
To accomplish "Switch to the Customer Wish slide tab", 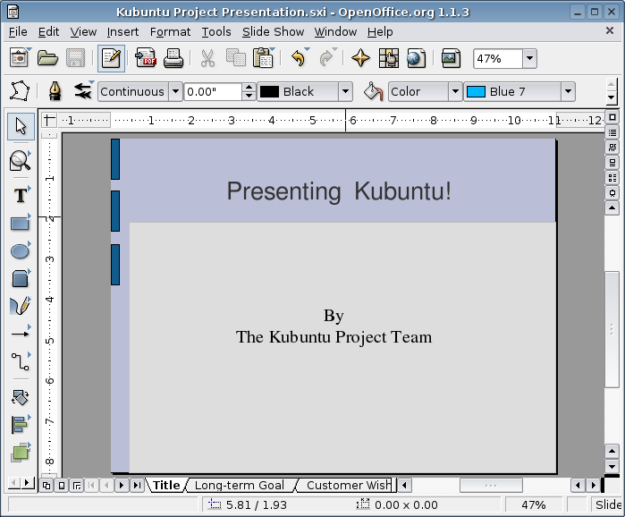I will pos(347,485).
